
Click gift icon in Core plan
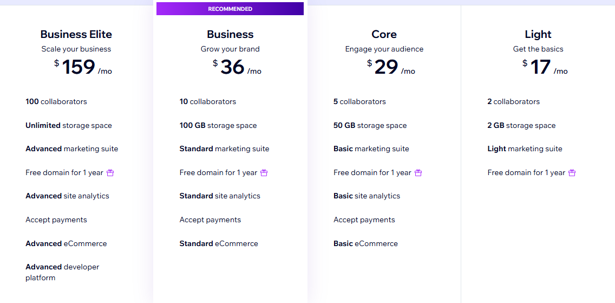[418, 173]
